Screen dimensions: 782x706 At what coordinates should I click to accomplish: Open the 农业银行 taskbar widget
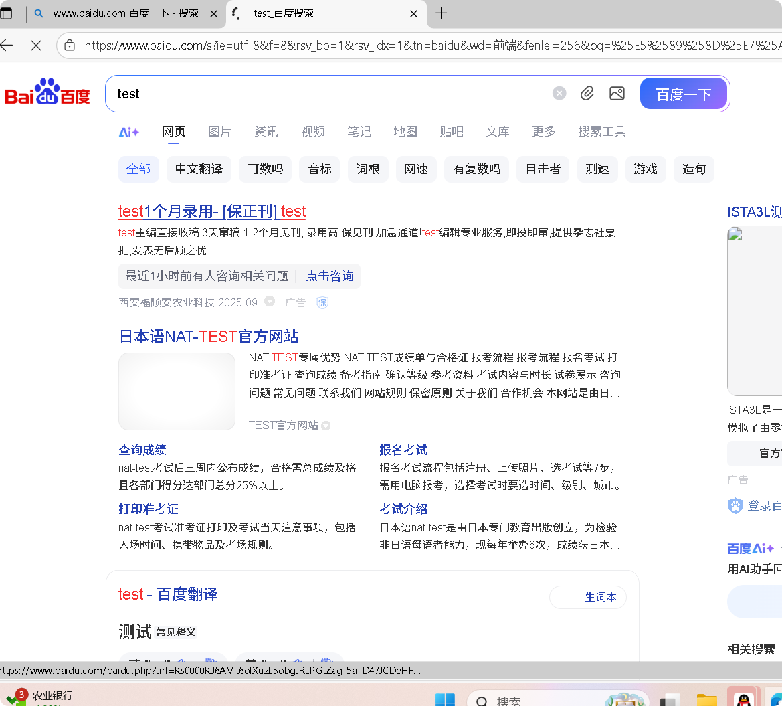(x=40, y=697)
